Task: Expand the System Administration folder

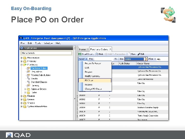Action: 22,106
